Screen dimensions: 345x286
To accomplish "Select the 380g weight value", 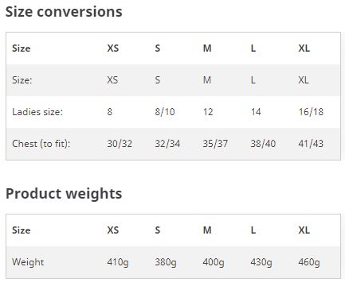I will pos(166,262).
